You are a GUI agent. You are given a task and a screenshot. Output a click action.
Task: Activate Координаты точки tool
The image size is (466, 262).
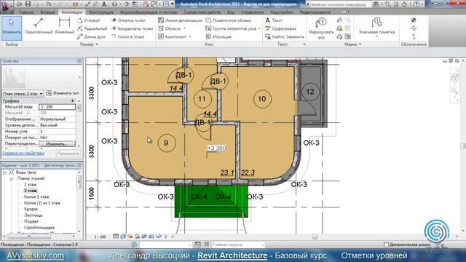point(132,28)
